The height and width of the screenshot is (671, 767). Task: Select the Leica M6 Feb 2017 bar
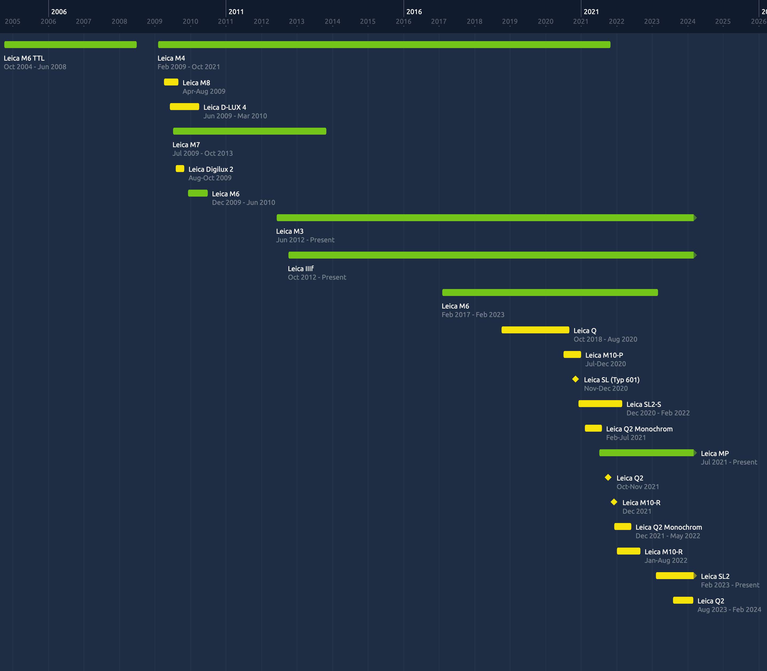[x=550, y=292]
